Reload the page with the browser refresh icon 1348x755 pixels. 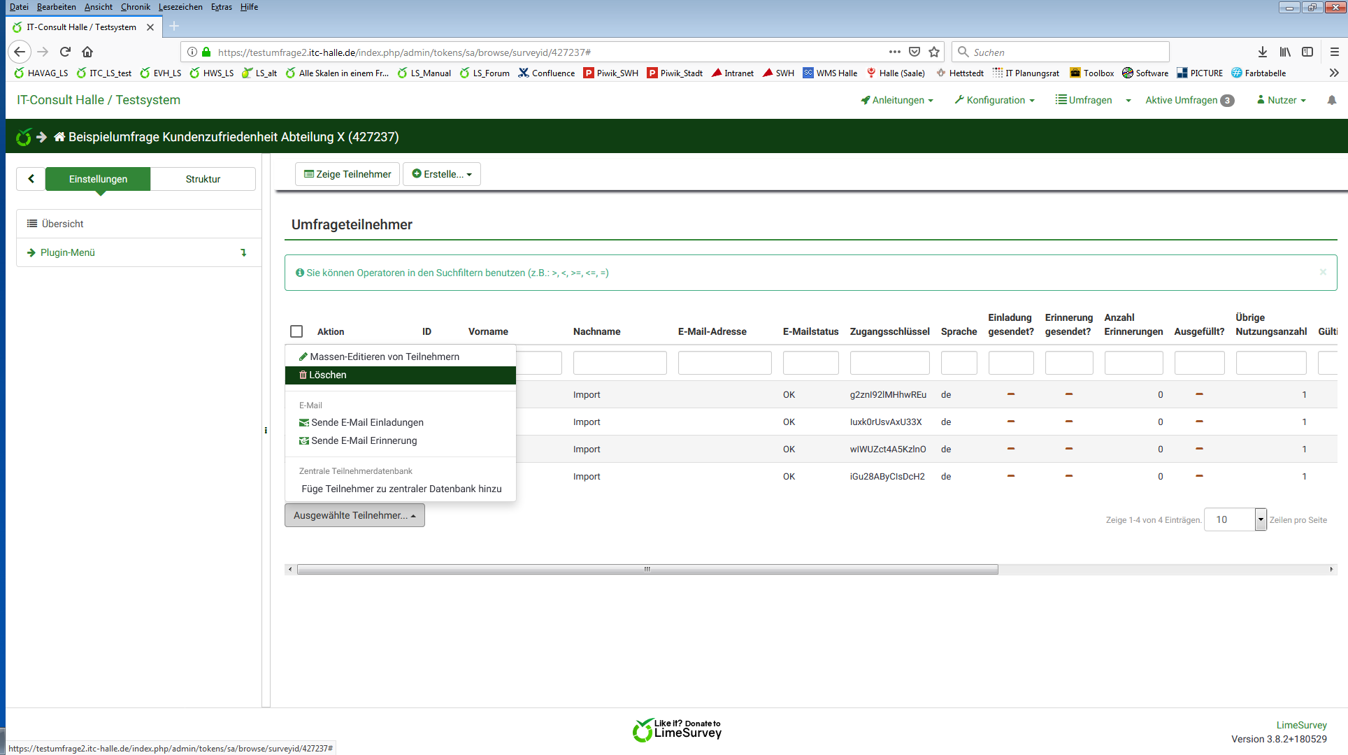[x=65, y=52]
